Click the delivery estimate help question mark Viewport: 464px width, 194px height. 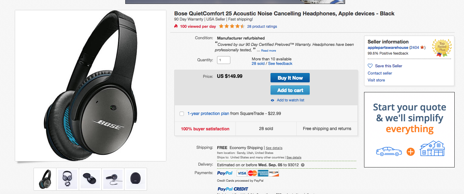(302, 165)
